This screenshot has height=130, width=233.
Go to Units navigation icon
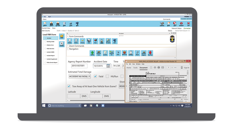(x=118, y=53)
